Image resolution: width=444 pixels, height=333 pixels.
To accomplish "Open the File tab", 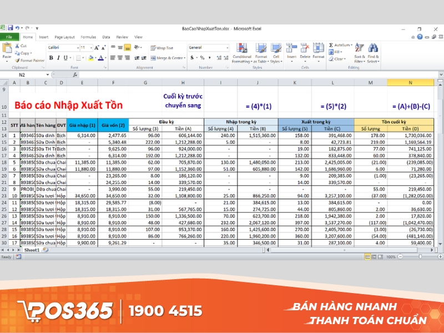I will [9, 37].
